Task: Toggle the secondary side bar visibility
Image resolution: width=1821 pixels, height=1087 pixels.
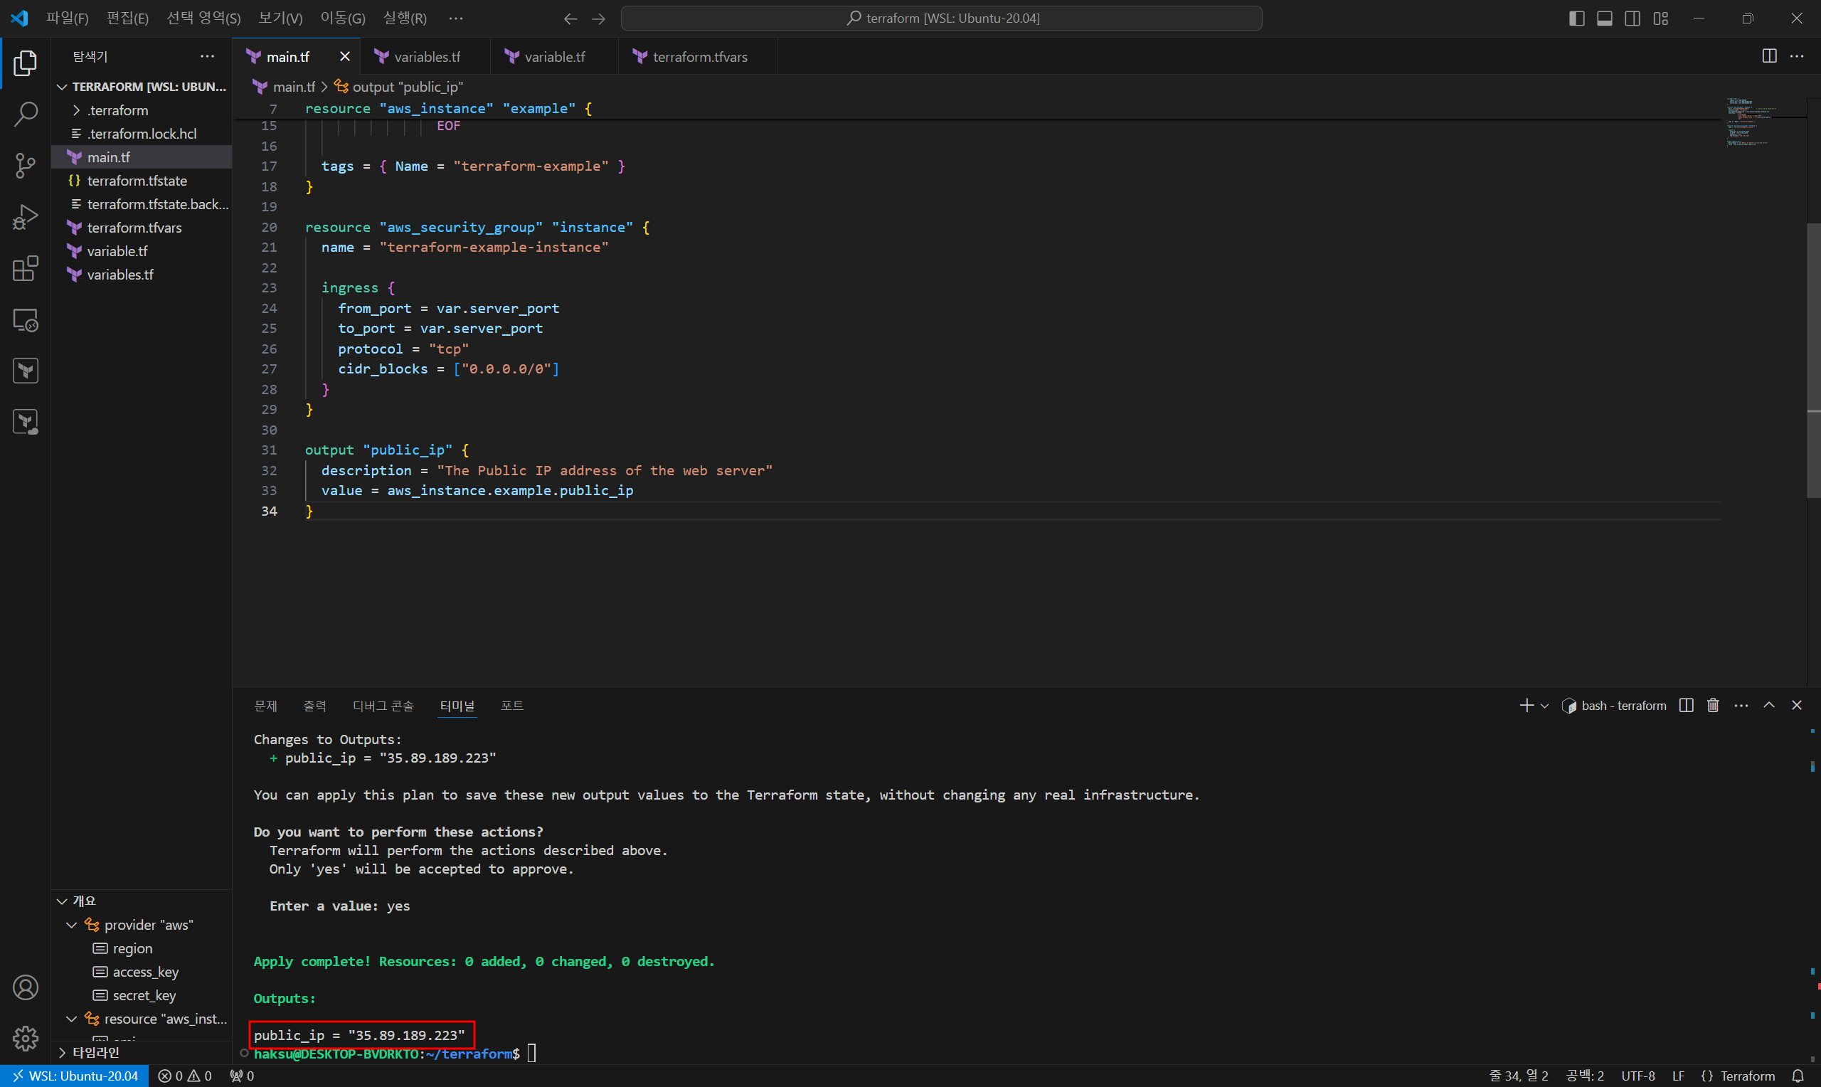Action: click(x=1632, y=18)
